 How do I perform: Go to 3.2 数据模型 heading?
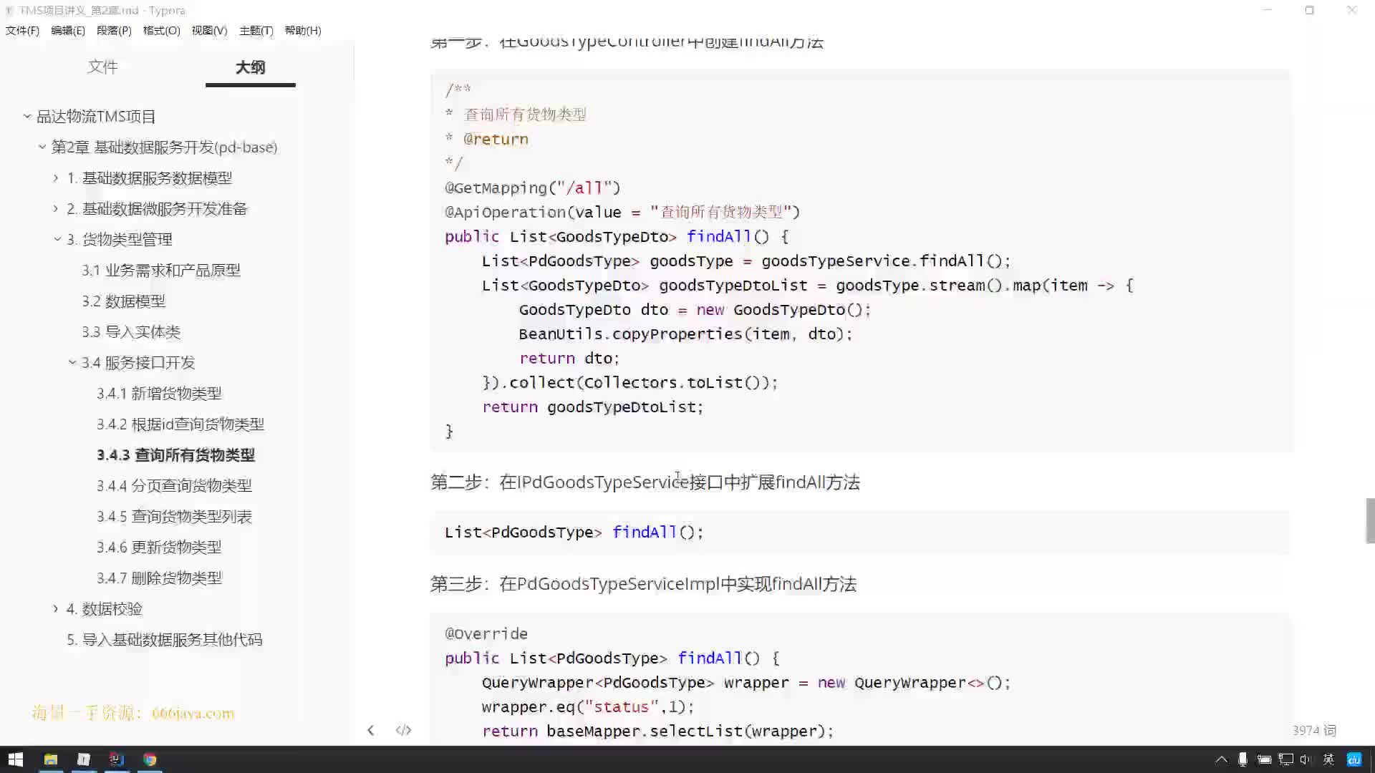pyautogui.click(x=124, y=301)
